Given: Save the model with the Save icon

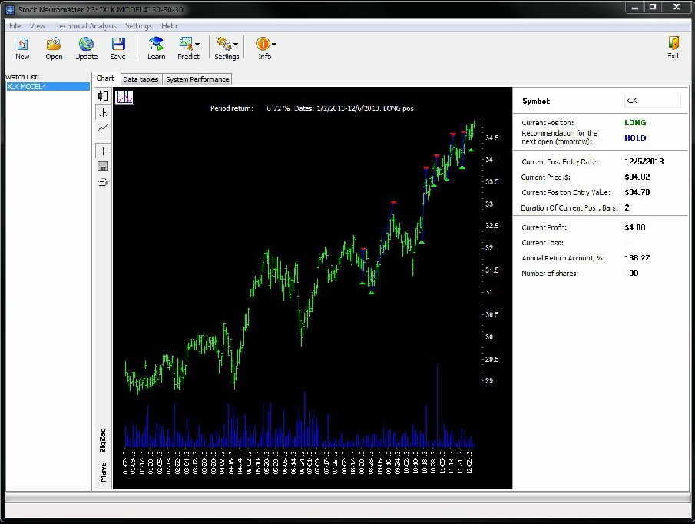Looking at the screenshot, I should 118,44.
